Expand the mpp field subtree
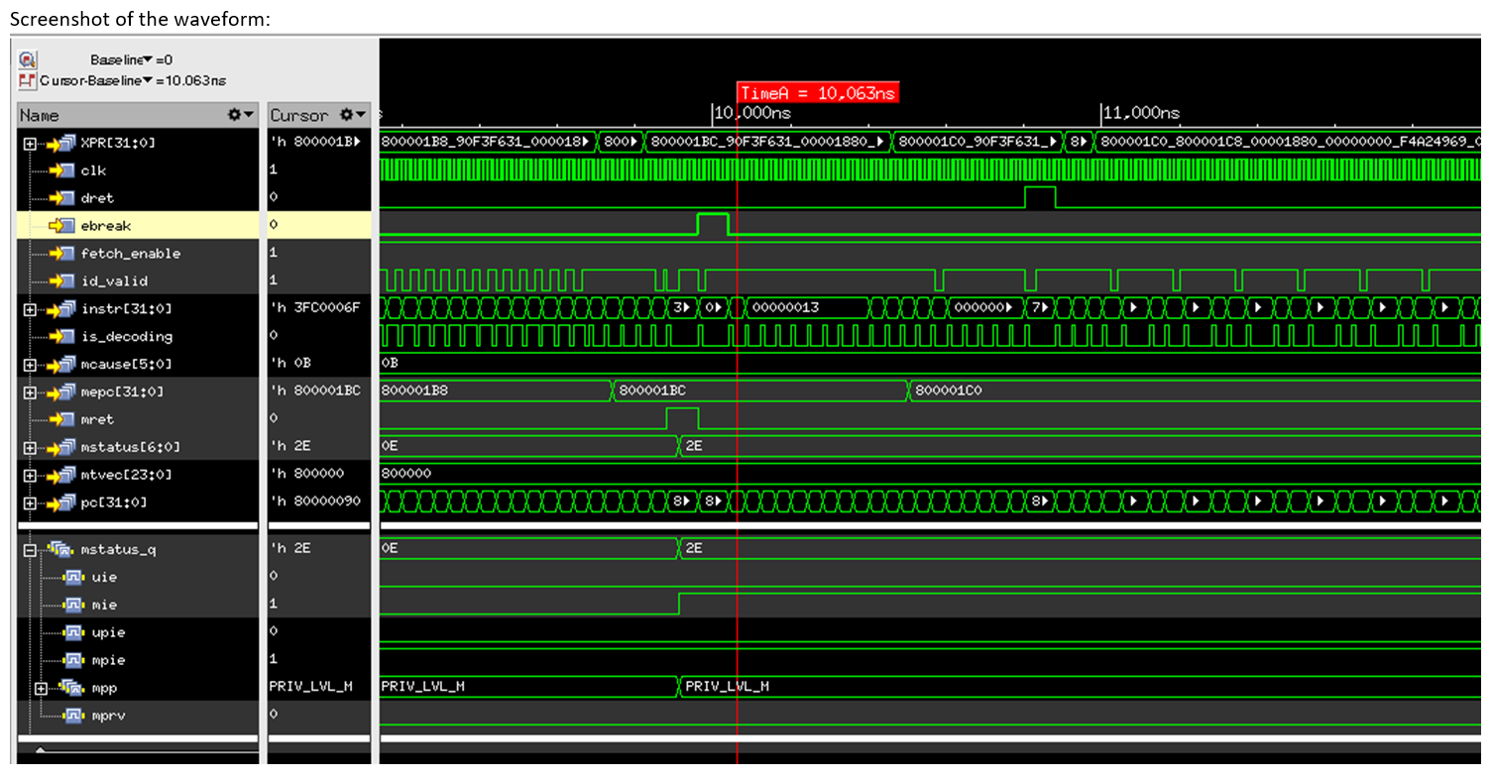The height and width of the screenshot is (780, 1494). pos(40,687)
